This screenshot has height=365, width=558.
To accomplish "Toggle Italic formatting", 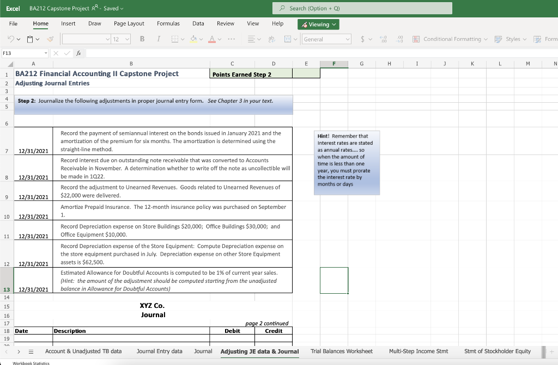I will point(159,39).
